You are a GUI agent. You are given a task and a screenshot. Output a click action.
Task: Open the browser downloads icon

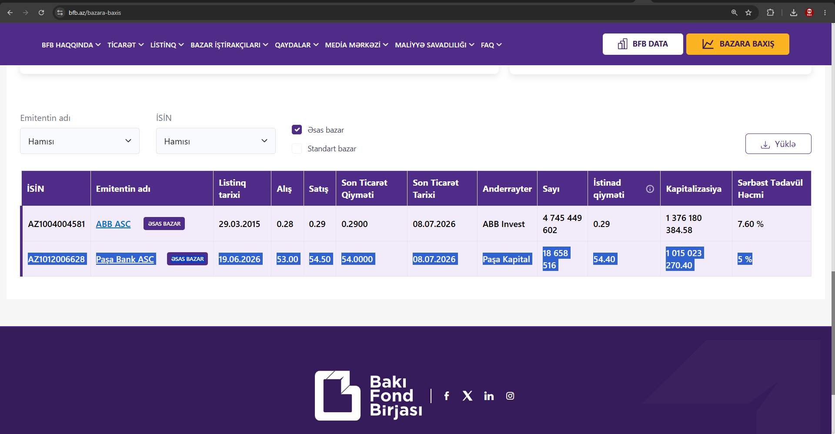pyautogui.click(x=794, y=13)
